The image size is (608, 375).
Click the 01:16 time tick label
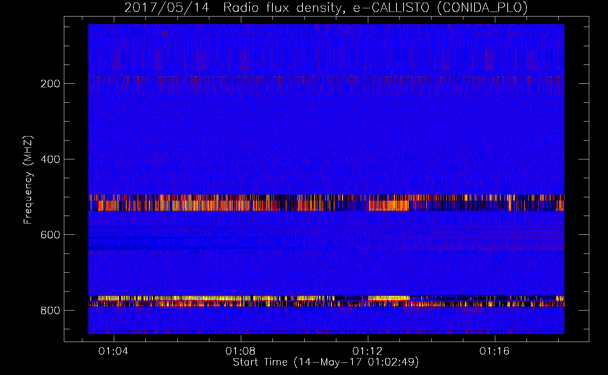[495, 351]
